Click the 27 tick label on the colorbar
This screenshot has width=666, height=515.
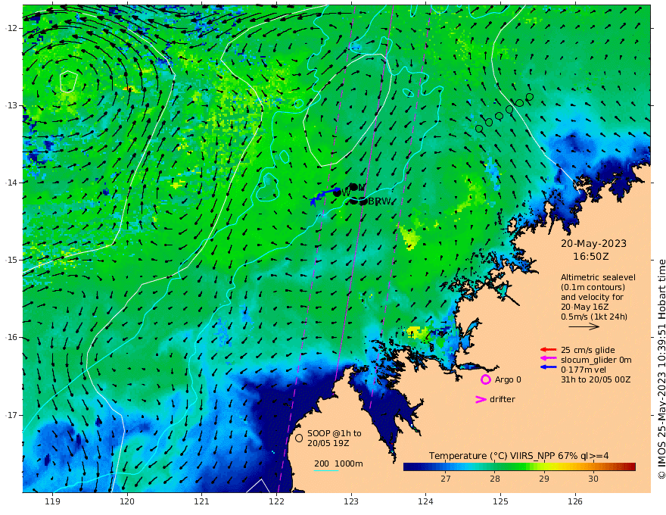click(x=445, y=479)
